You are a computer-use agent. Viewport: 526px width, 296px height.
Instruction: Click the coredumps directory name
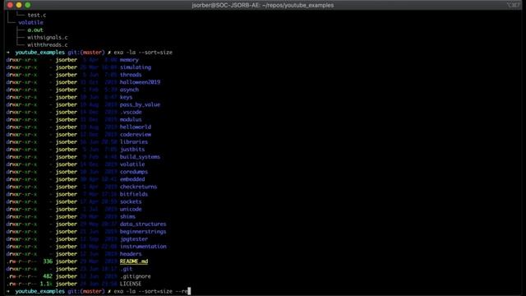[134, 172]
